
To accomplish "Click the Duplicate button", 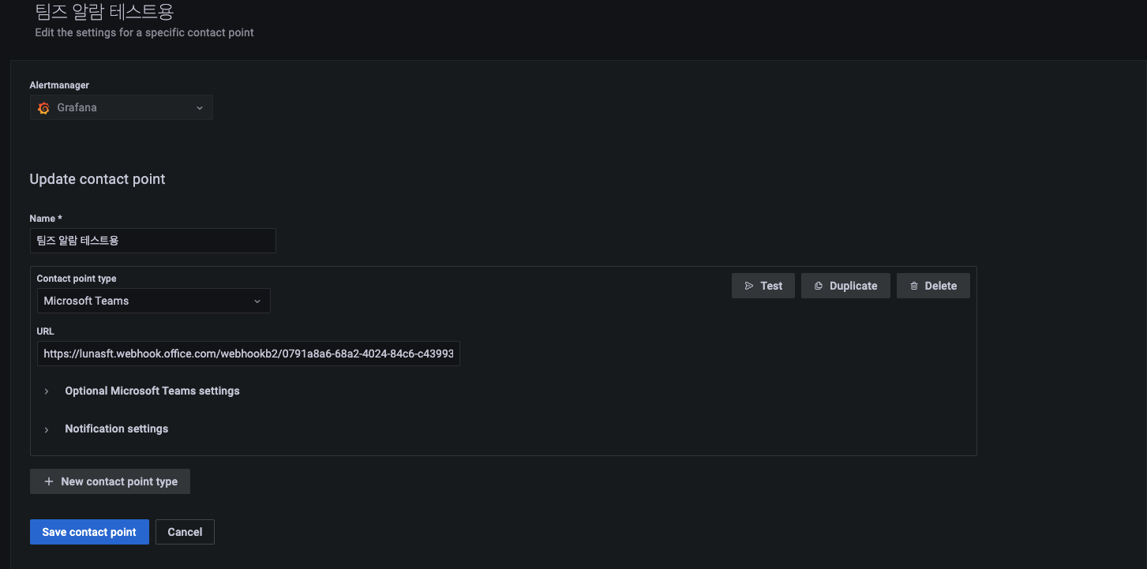I will coord(845,286).
